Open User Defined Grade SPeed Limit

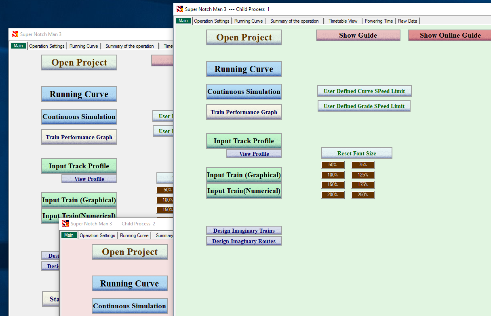point(364,106)
